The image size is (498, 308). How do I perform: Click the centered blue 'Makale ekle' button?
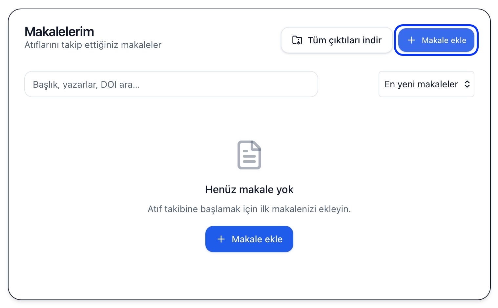click(x=249, y=239)
